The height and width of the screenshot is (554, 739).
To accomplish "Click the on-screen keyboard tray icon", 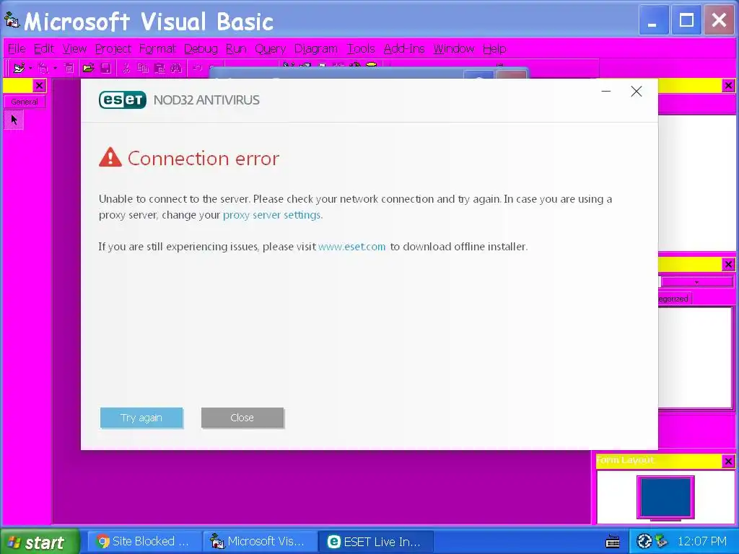I will pyautogui.click(x=613, y=542).
